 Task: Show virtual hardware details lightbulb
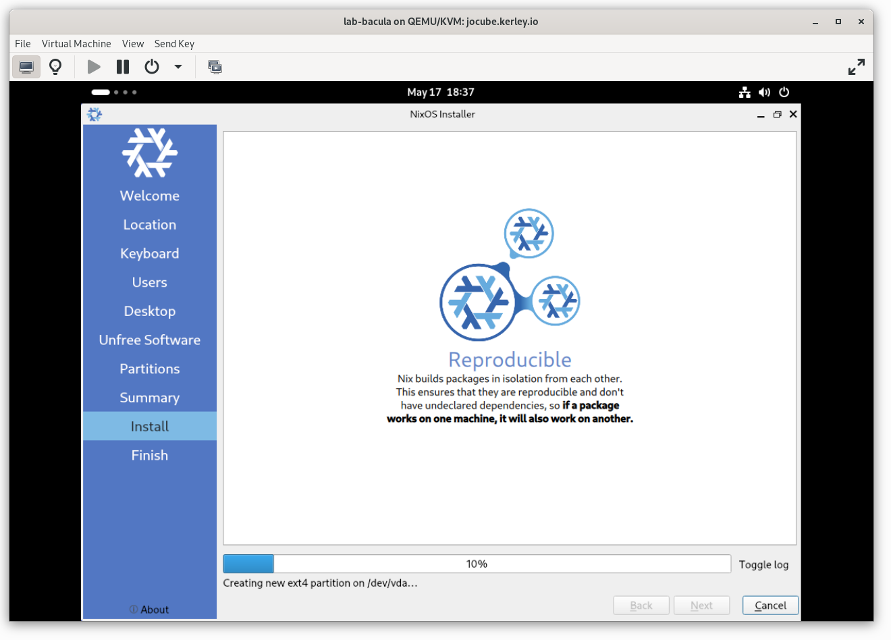click(x=55, y=67)
